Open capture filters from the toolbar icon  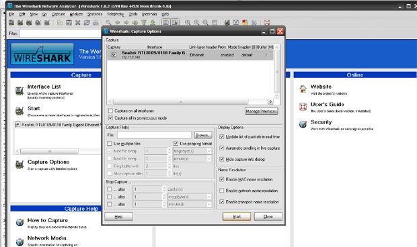(x=227, y=23)
